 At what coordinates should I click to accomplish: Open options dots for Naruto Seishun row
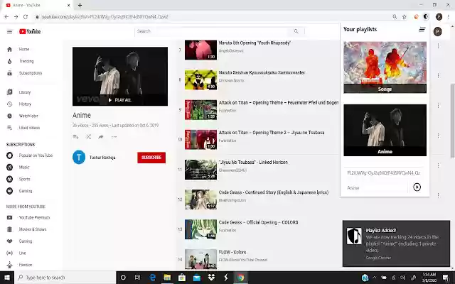438,76
